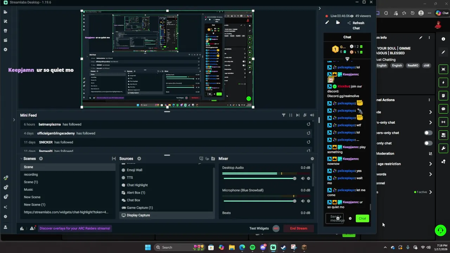
Task: Click Test Widgets
Action: tap(259, 228)
